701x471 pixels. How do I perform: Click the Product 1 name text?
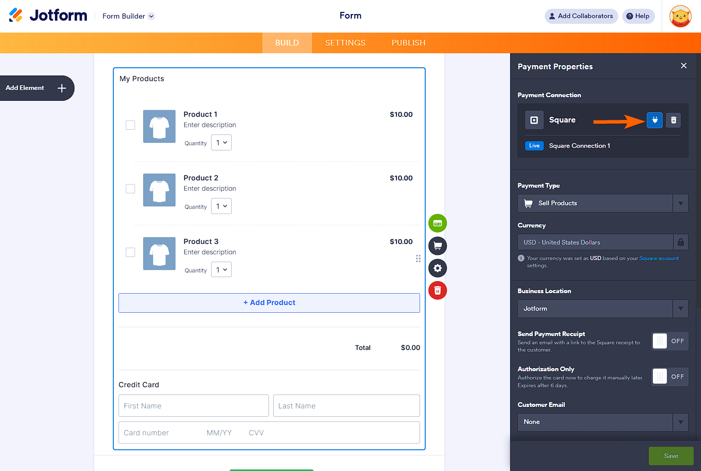click(x=200, y=114)
